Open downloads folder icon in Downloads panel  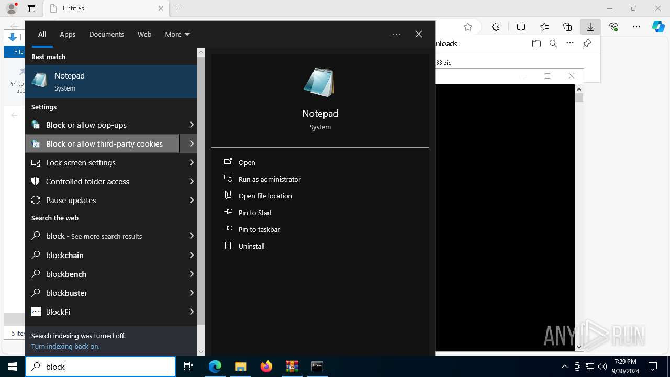click(x=536, y=43)
